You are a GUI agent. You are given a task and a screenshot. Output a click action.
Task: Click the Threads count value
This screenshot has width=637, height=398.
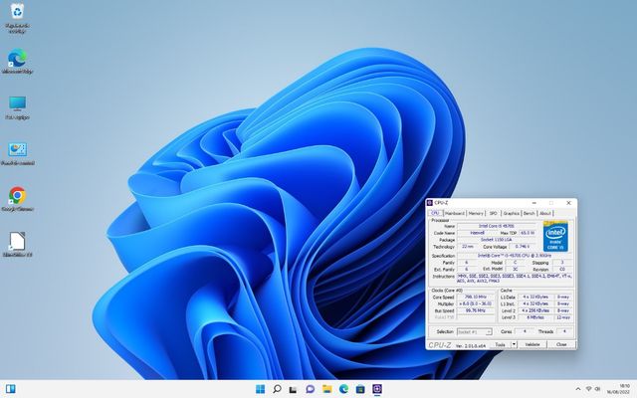[x=564, y=331]
